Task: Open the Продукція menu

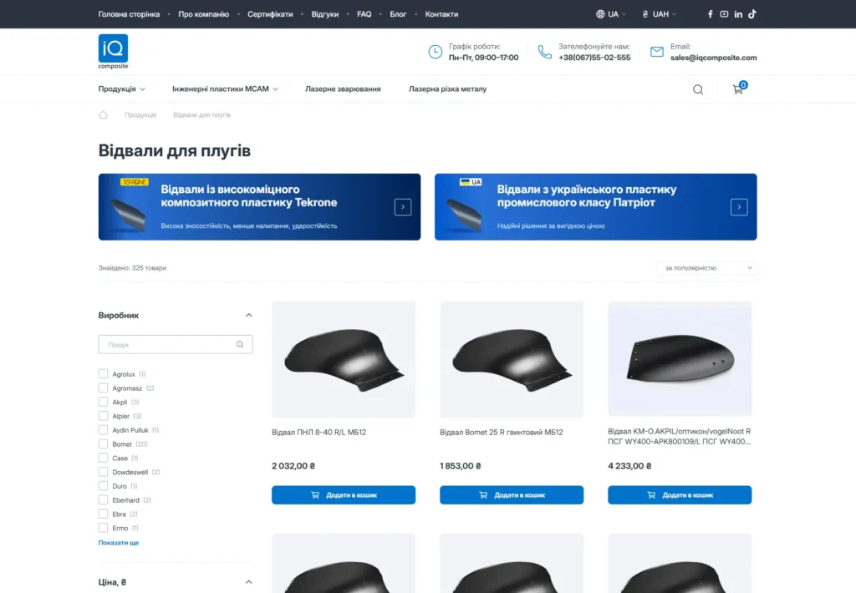Action: 122,89
